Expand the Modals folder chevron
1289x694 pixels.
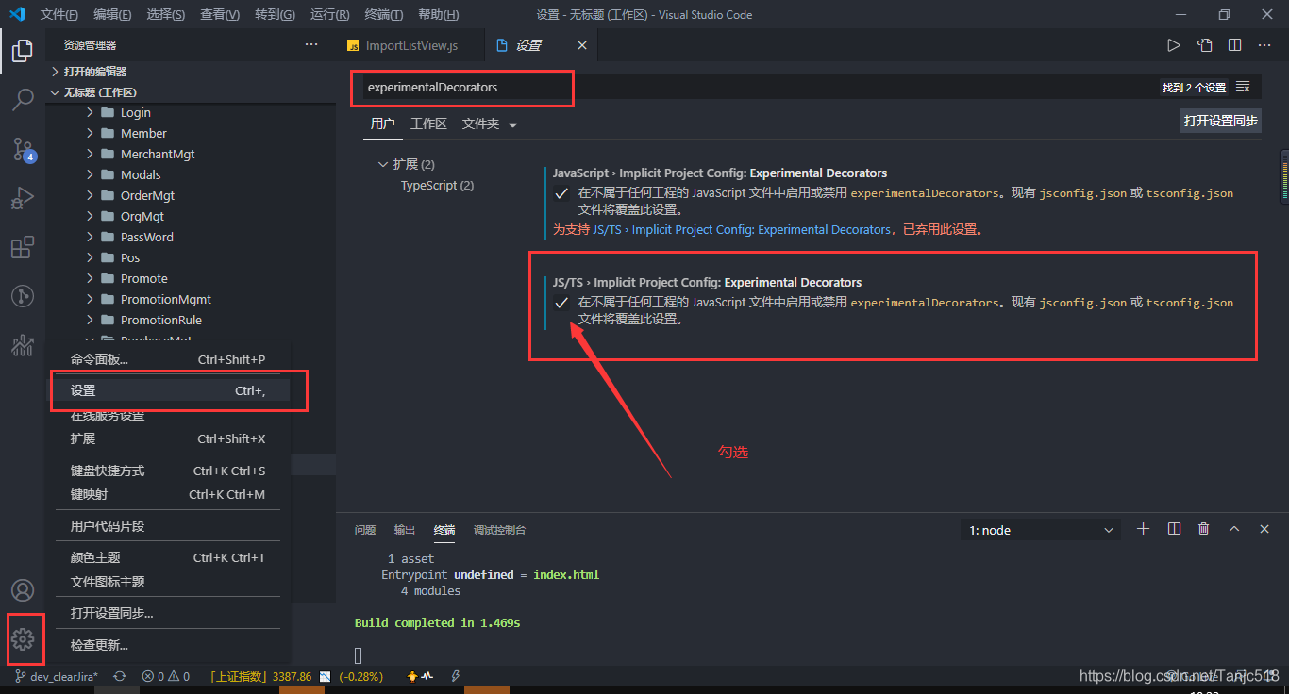point(91,174)
